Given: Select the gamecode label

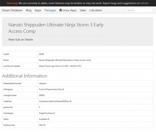Looking at the screenshot, I should point(8,107).
